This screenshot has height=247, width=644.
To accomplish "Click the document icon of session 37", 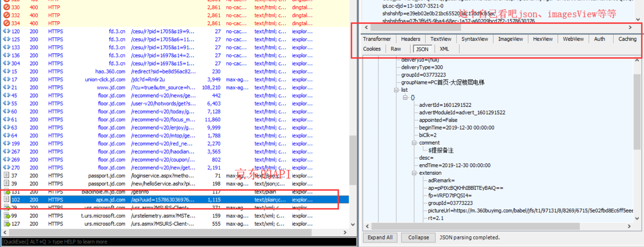I will (x=6, y=175).
